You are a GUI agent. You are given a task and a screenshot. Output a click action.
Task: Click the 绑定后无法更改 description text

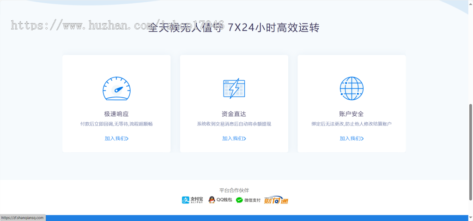click(352, 124)
